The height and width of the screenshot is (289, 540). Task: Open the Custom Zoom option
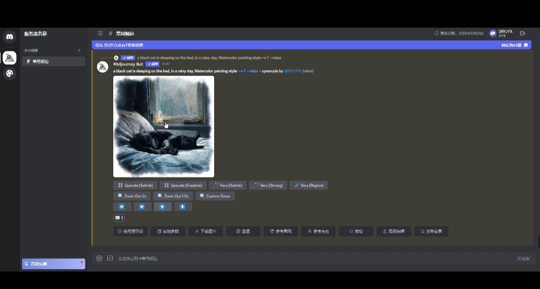coord(215,196)
